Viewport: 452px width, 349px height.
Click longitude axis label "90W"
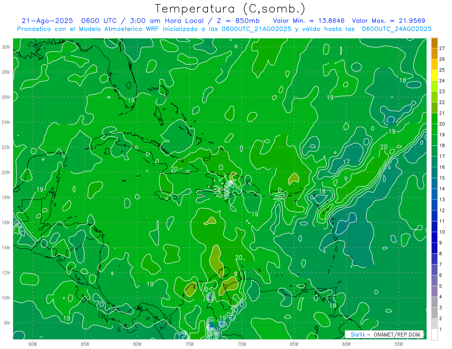pos(32,344)
